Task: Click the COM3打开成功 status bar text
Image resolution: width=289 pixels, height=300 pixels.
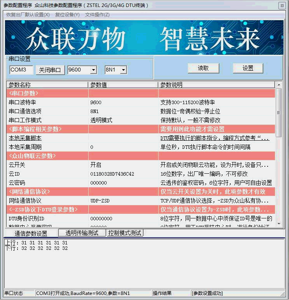Action: pyautogui.click(x=83, y=293)
